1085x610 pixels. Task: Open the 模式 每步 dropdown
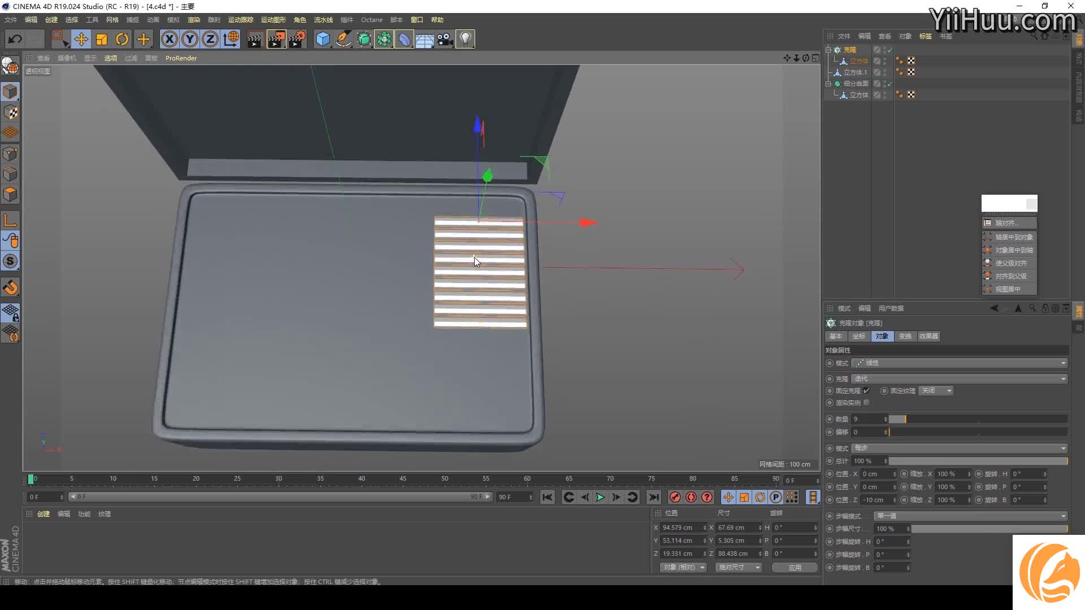pyautogui.click(x=960, y=448)
